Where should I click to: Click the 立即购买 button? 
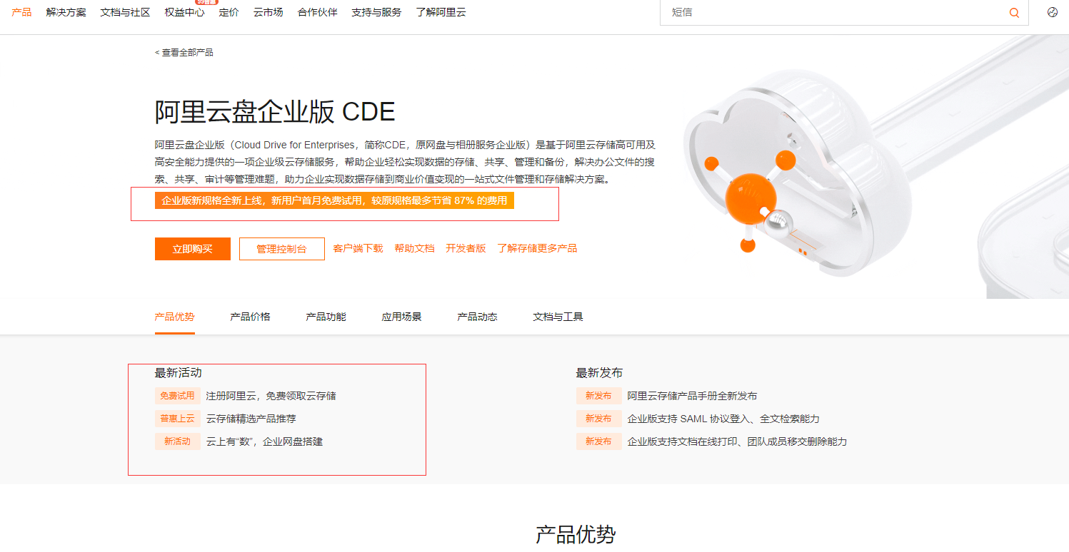click(193, 249)
